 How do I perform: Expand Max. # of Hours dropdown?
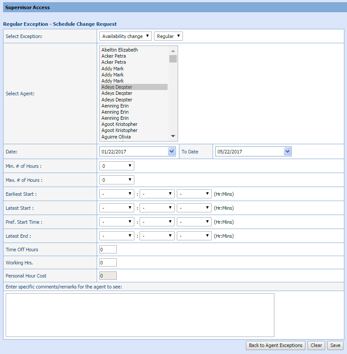tap(116, 180)
